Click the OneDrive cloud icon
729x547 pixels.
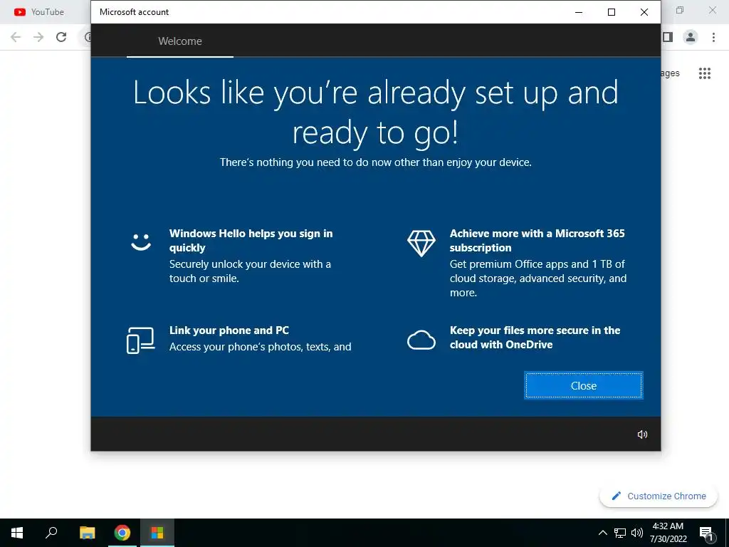(421, 340)
